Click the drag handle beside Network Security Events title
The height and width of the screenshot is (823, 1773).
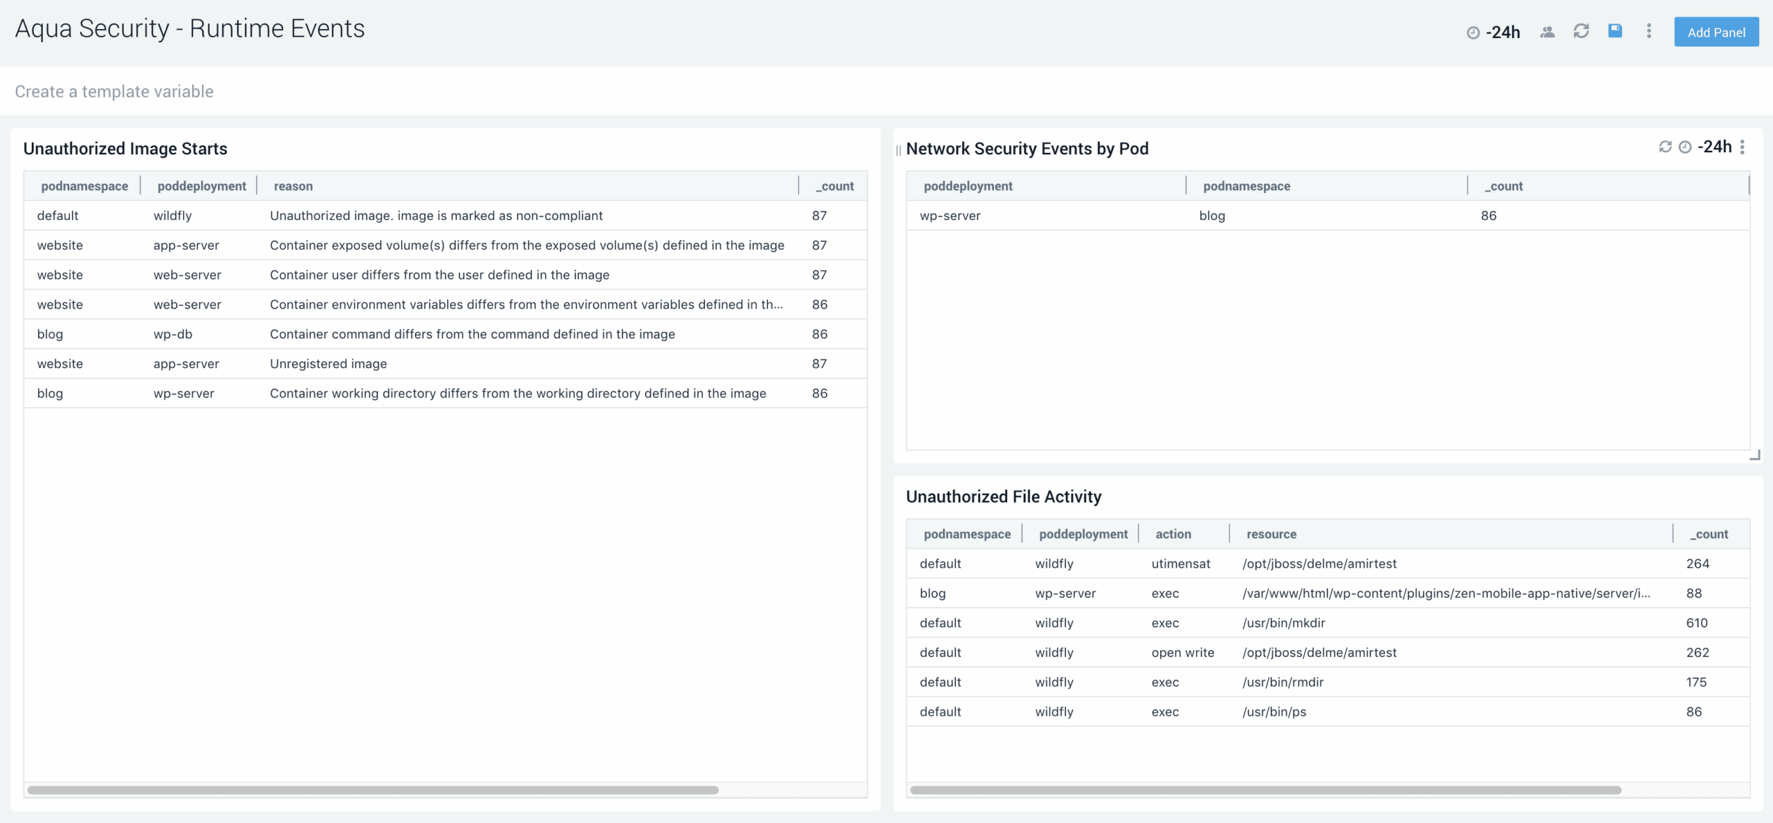click(x=898, y=147)
